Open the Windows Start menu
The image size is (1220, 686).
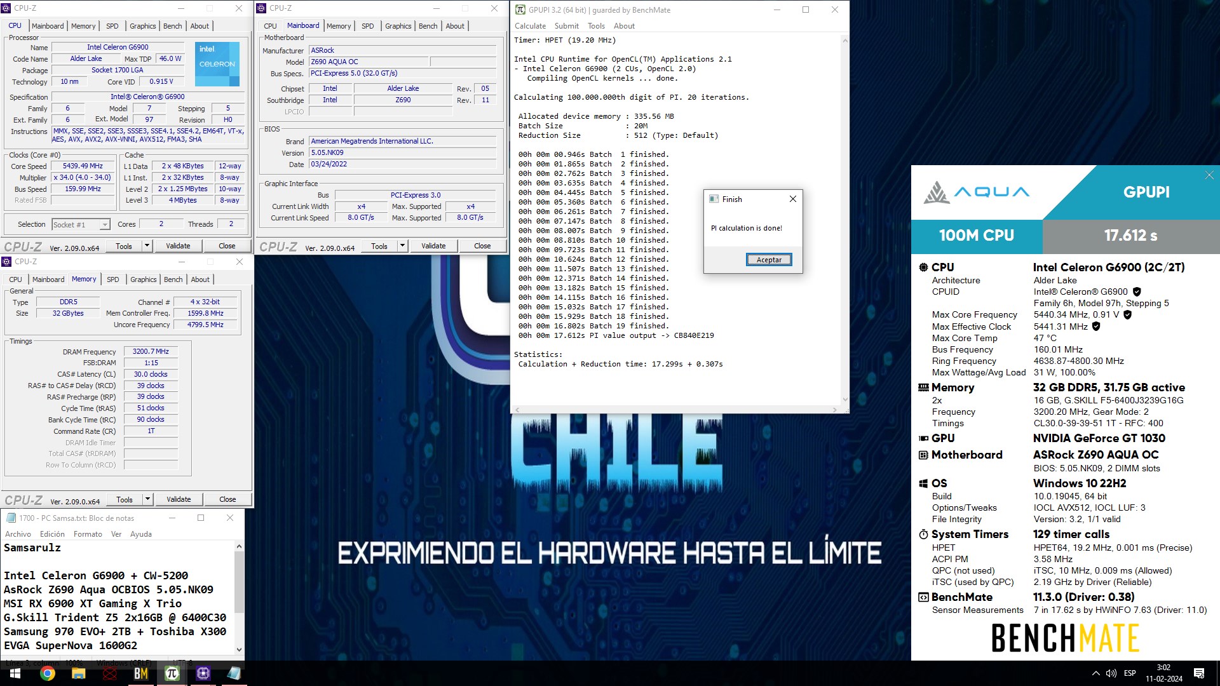pos(15,673)
